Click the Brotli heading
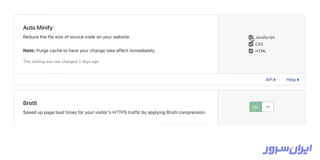This screenshot has height=160, width=320. tap(30, 103)
